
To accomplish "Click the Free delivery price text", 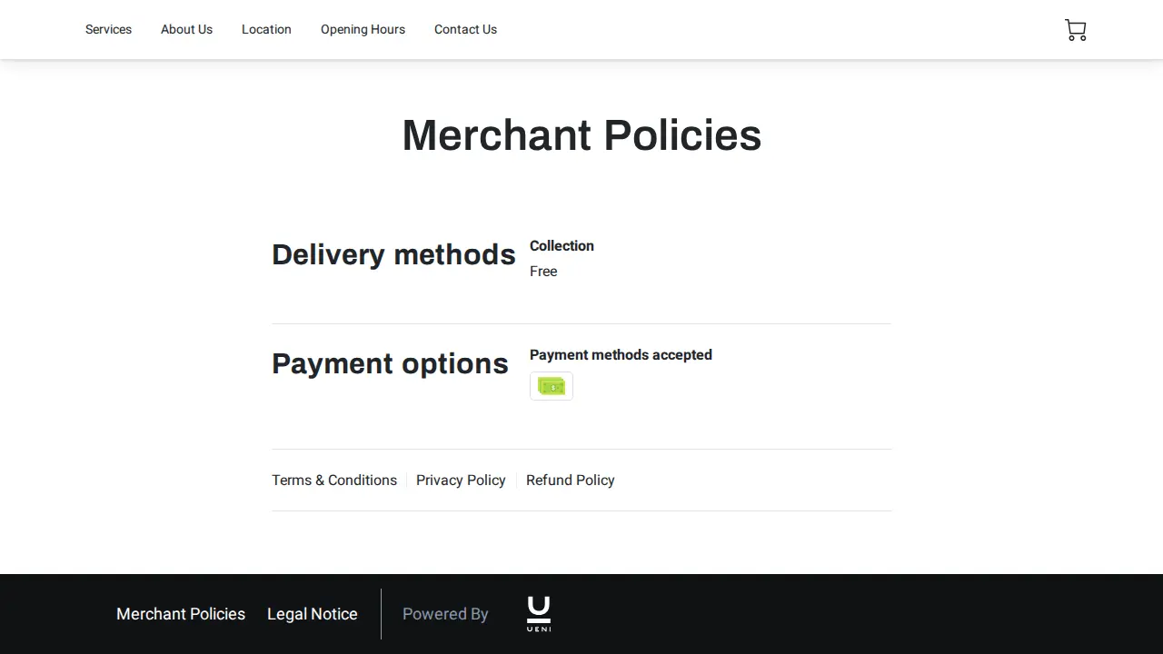I will [543, 272].
